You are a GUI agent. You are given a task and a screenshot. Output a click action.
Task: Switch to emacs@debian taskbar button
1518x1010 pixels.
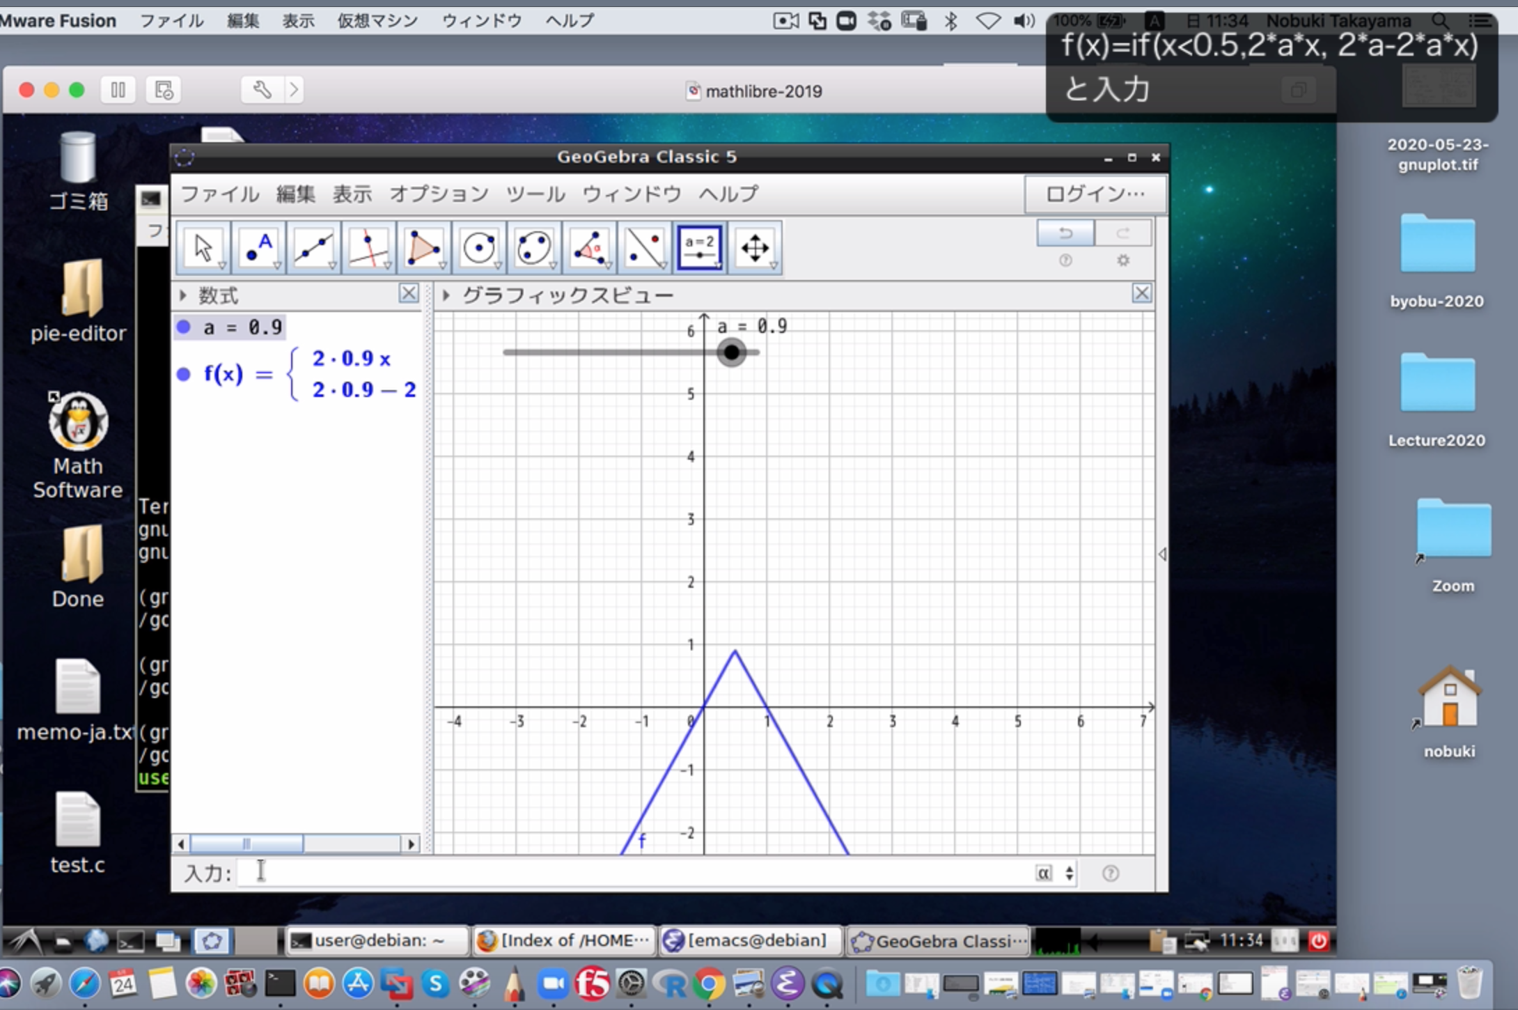click(751, 941)
